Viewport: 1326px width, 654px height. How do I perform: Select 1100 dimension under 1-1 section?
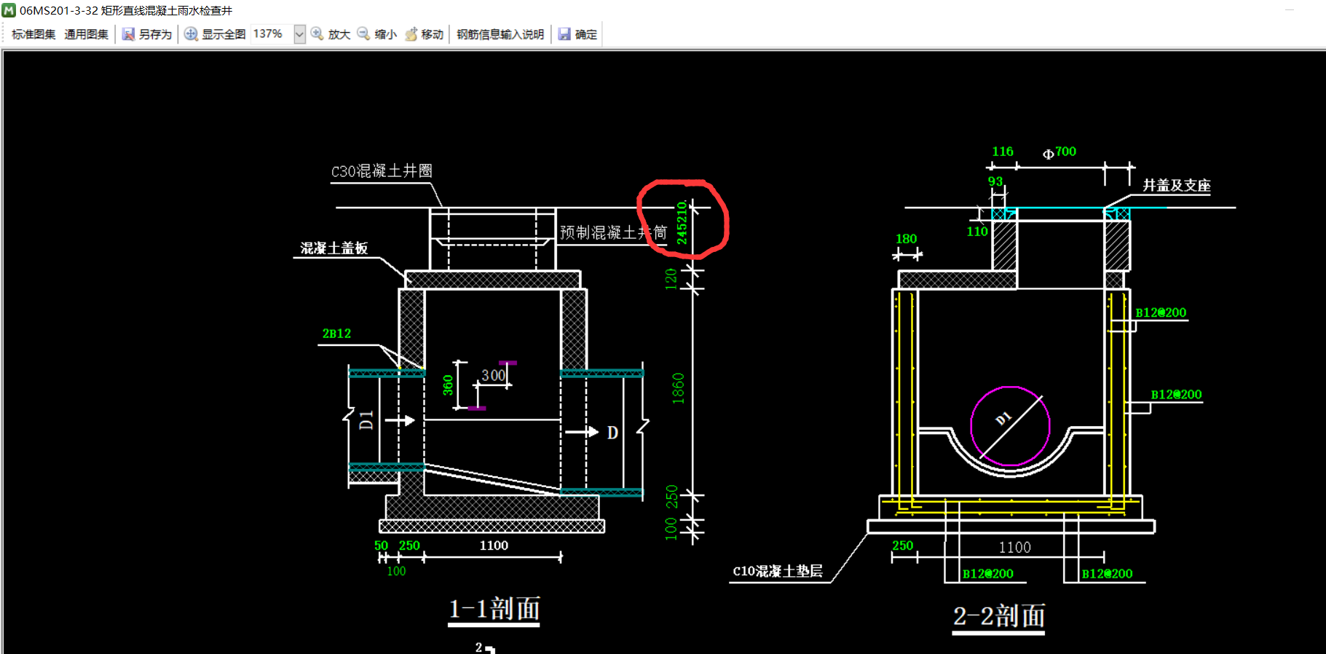[494, 545]
